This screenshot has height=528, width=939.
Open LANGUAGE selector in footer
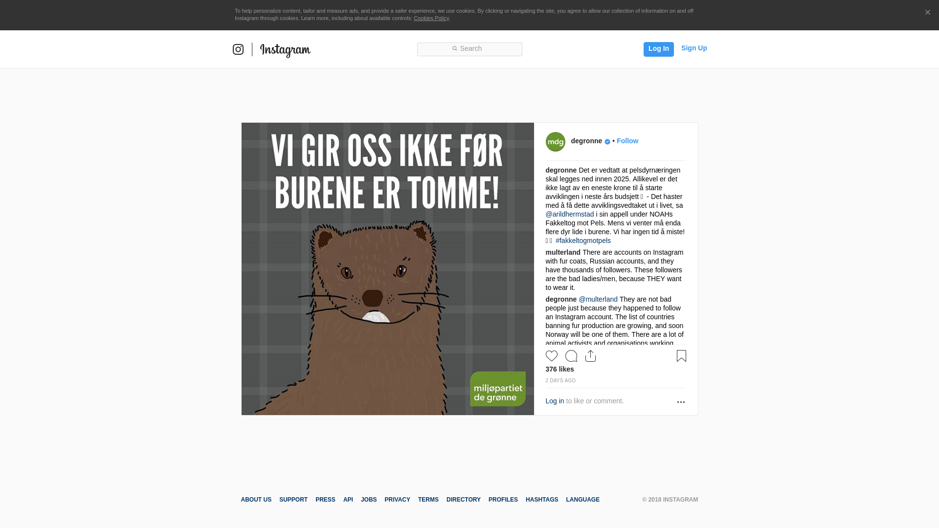pyautogui.click(x=582, y=500)
